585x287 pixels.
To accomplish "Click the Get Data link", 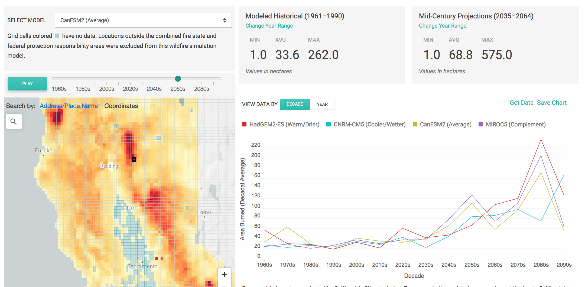I will point(521,103).
